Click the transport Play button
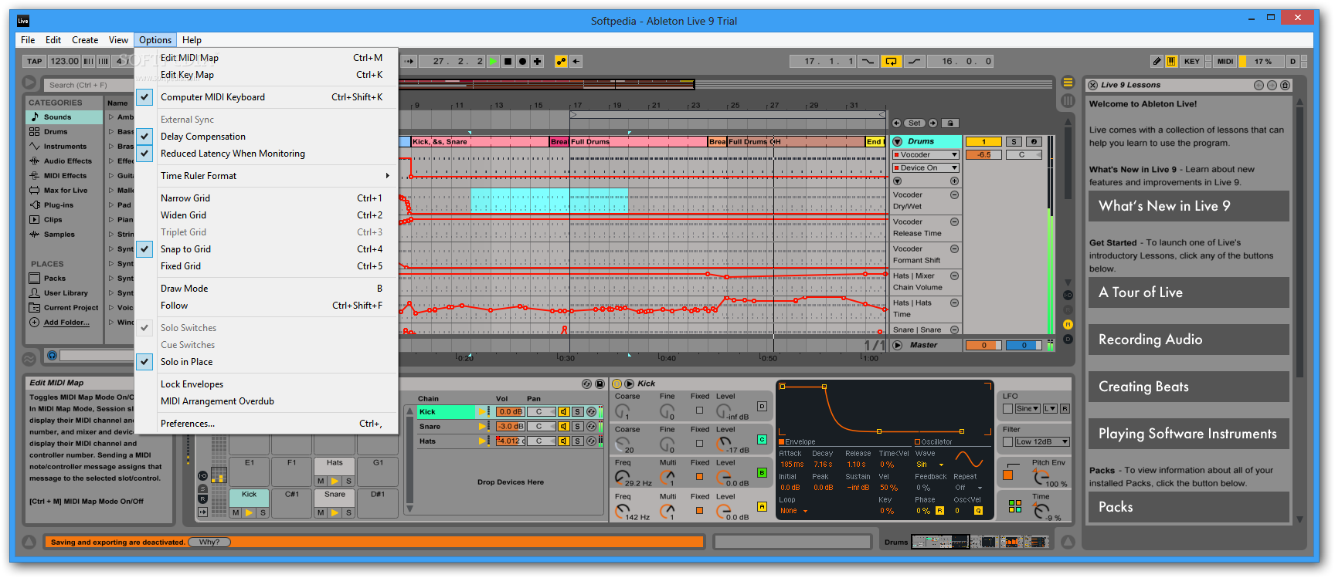1335x578 pixels. 493,61
